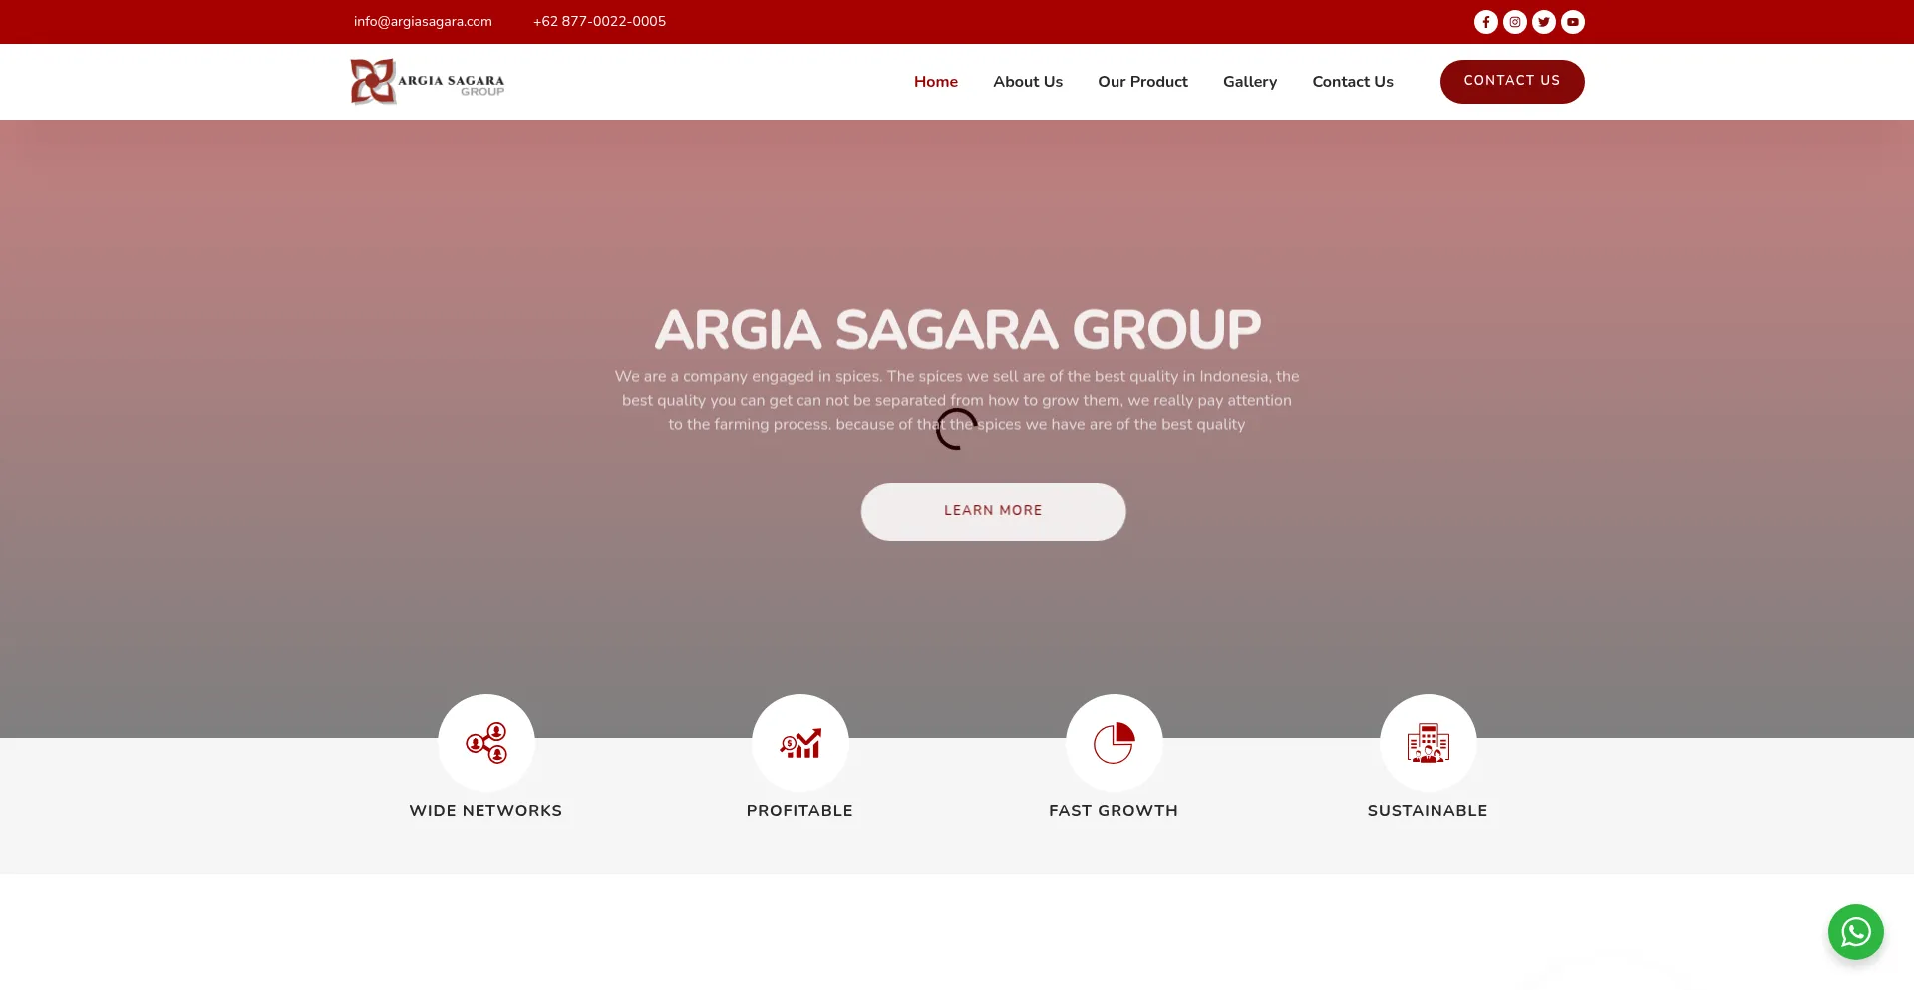
Task: Click the Profitable chart icon
Action: point(800,743)
